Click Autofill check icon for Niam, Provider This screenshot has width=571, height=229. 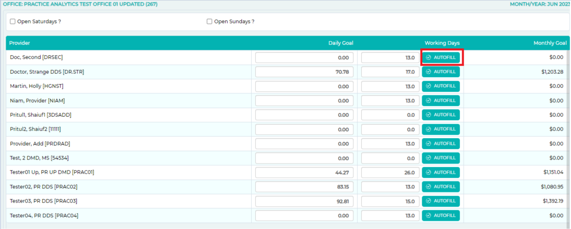point(428,101)
